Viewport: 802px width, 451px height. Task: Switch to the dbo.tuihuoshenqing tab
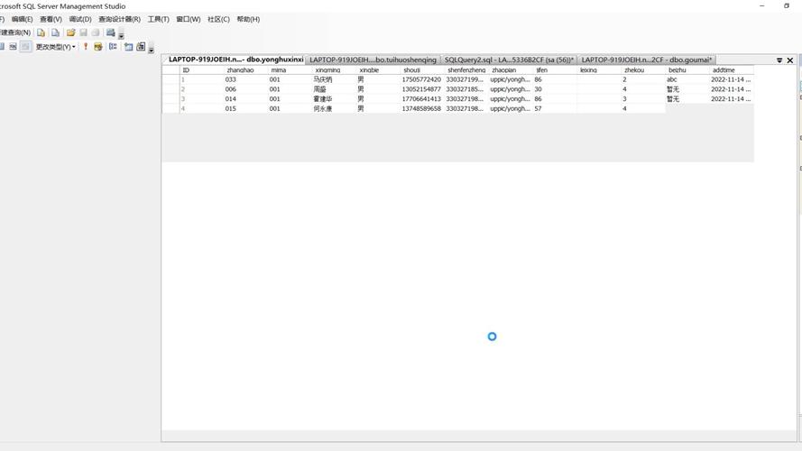click(373, 60)
